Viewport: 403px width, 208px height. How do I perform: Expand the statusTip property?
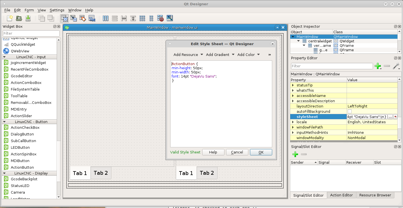coord(293,85)
